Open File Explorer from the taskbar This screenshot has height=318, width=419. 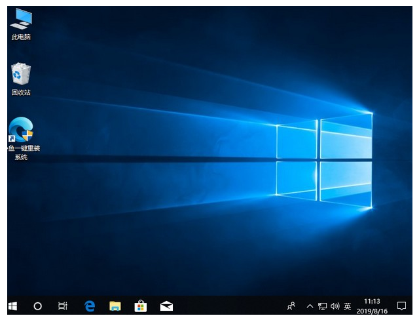(x=115, y=306)
